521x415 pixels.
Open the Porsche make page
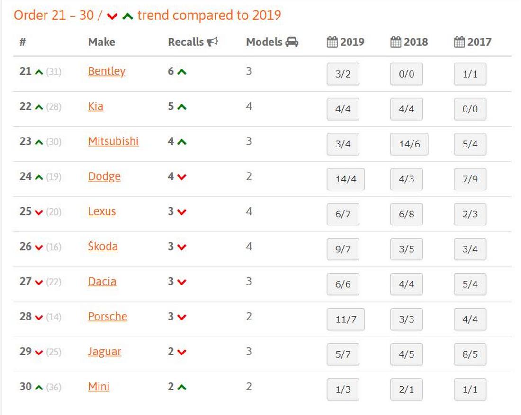tap(108, 316)
